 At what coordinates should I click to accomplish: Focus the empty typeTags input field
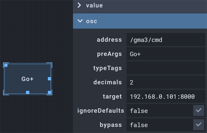click(166, 68)
